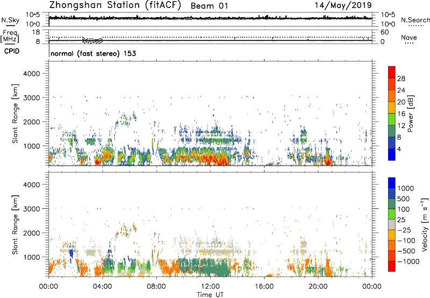
Task: Pick blue top segment of Velocity color bar
Action: coord(392,183)
